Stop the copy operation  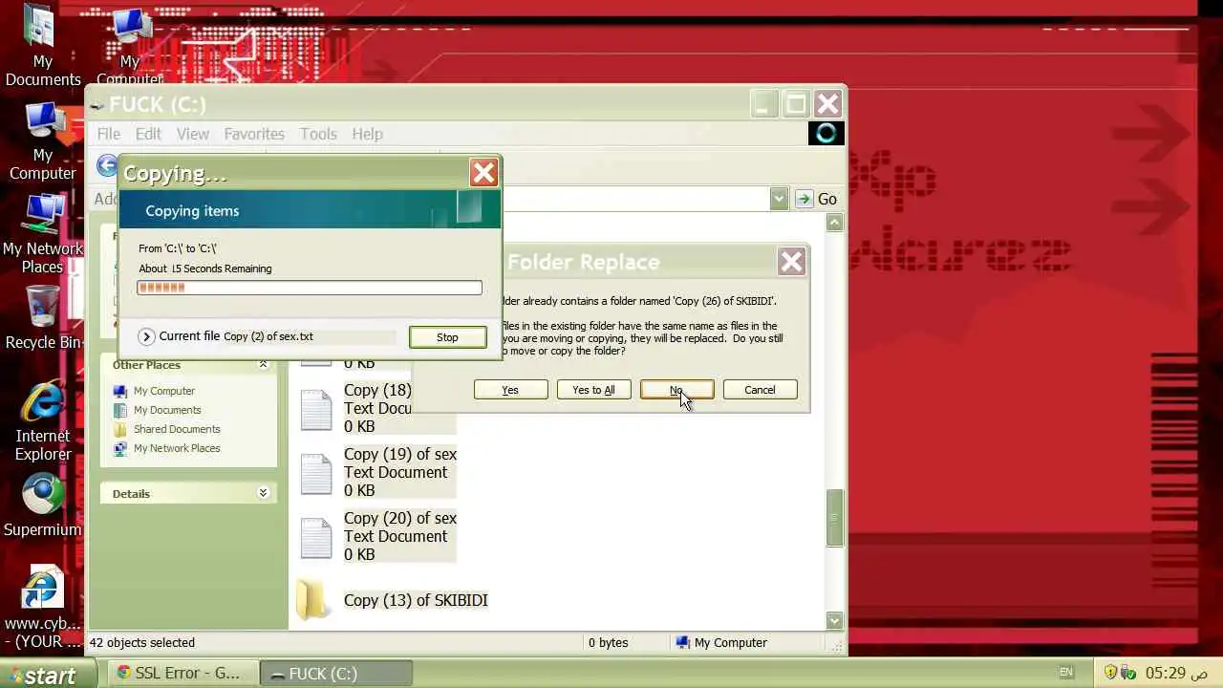(447, 337)
